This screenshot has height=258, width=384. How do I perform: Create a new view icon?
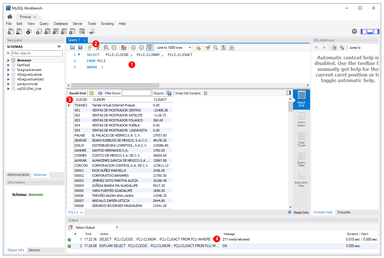pos(56,31)
